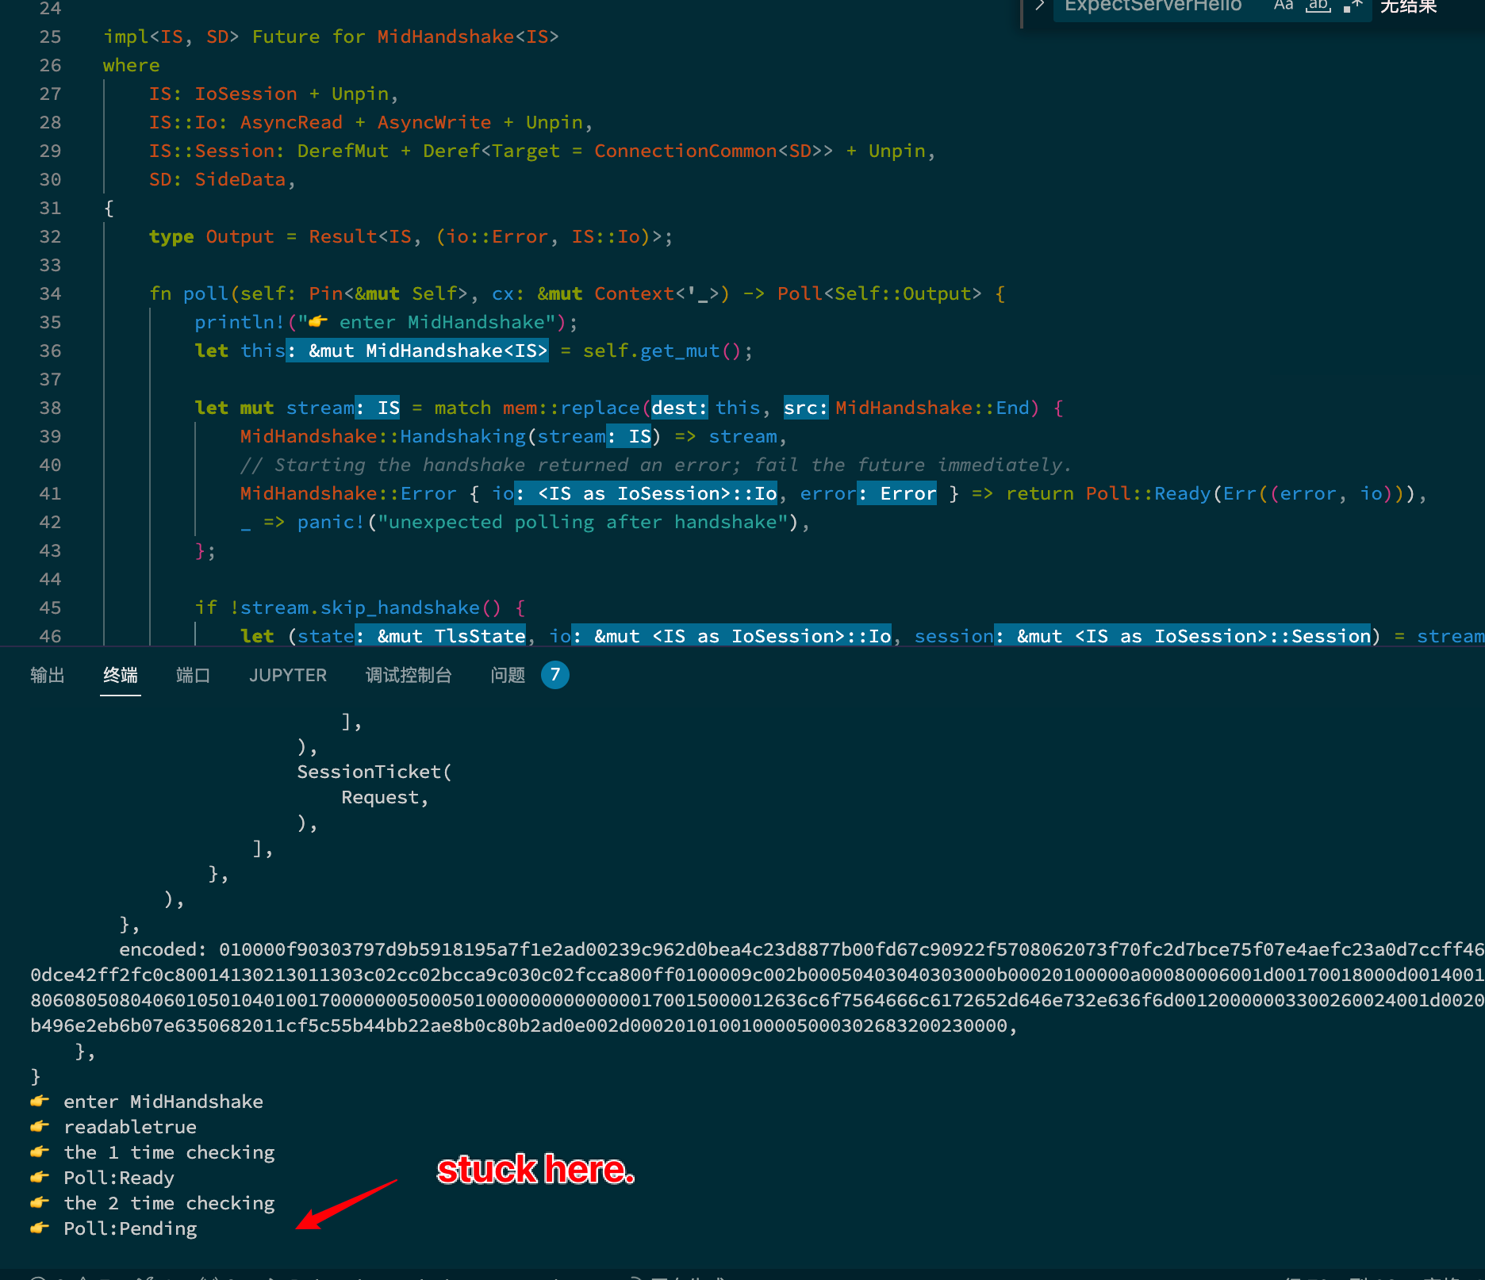Click line number 45 in the gutter
The height and width of the screenshot is (1280, 1485).
[50, 607]
